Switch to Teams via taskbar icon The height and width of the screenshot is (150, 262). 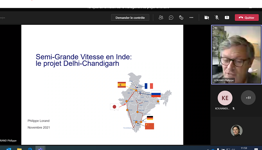coord(40,149)
